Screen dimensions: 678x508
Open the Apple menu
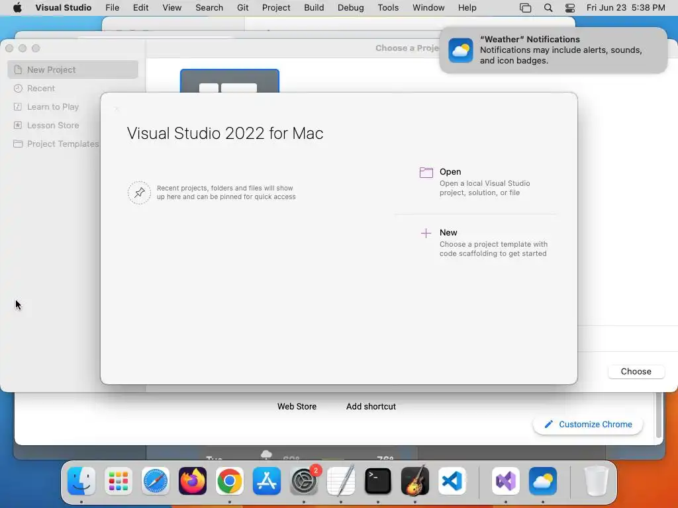coord(17,8)
